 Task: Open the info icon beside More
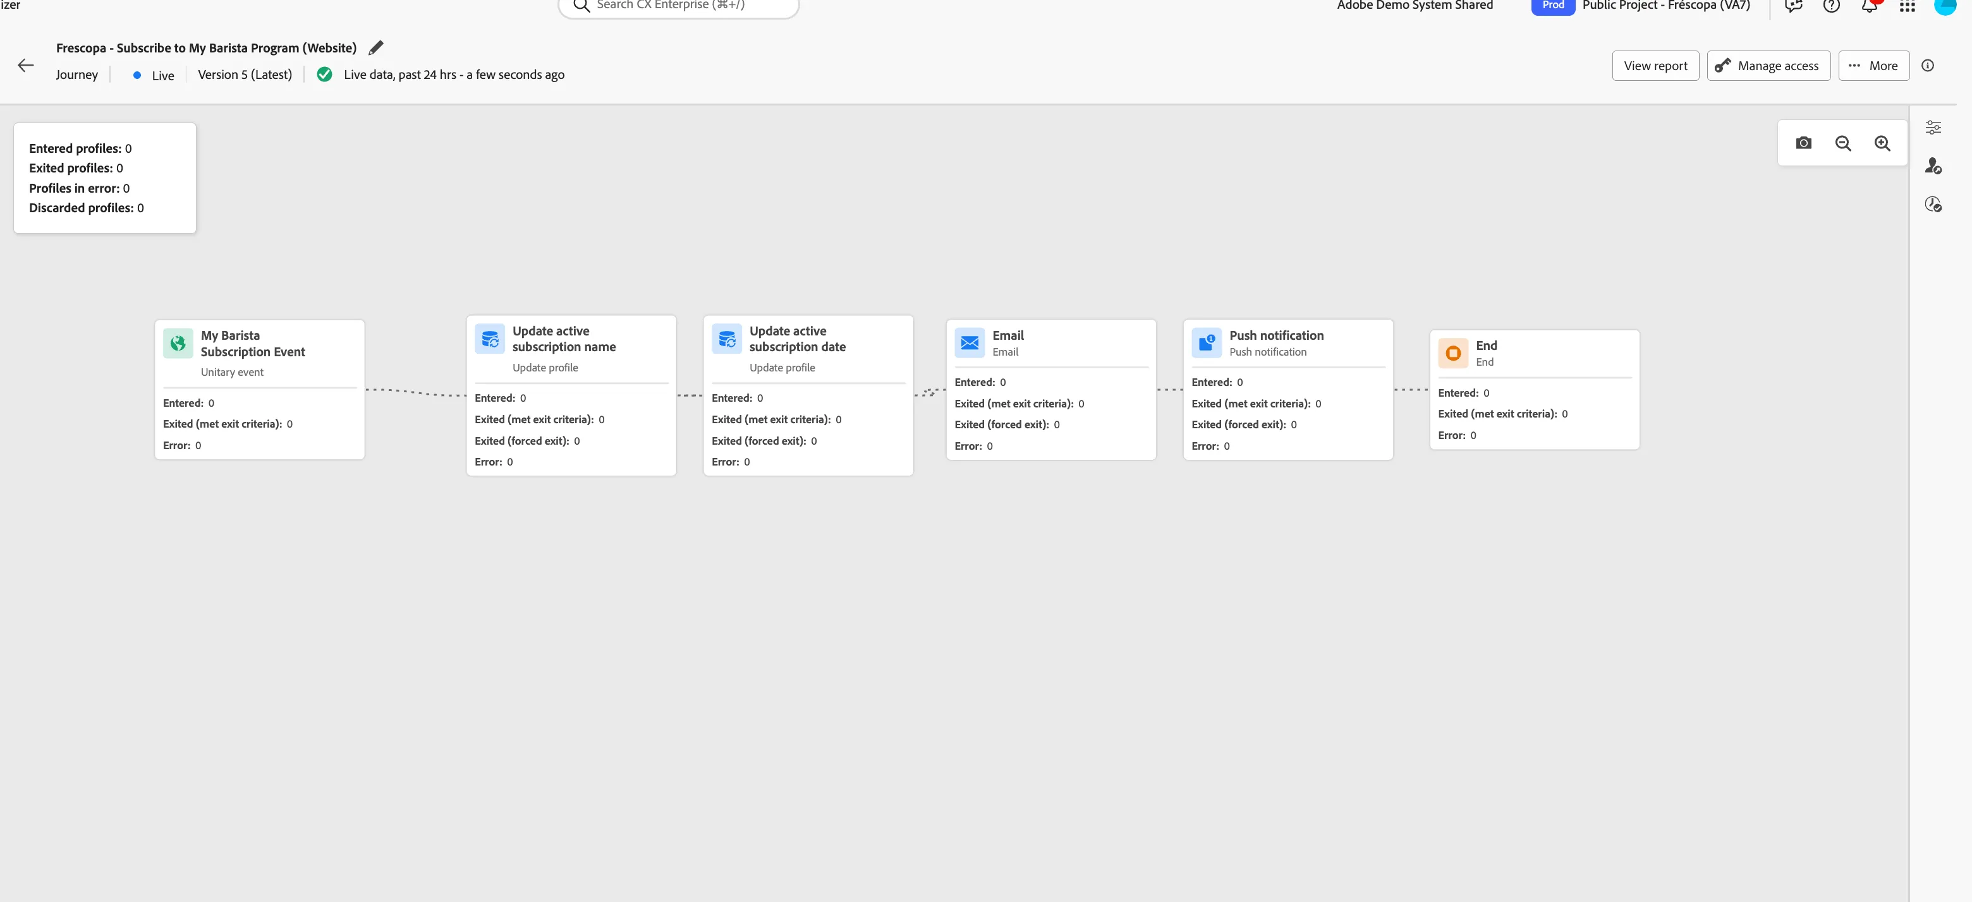coord(1928,66)
